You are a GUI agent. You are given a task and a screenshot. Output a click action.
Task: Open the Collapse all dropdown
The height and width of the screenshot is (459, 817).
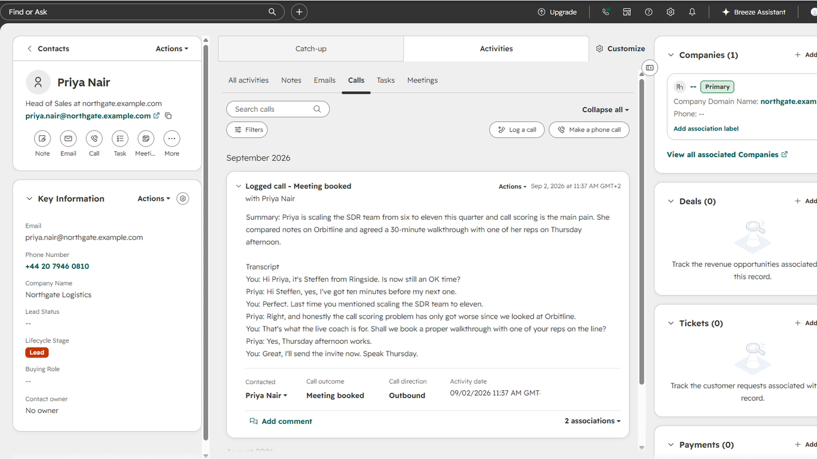(x=606, y=110)
